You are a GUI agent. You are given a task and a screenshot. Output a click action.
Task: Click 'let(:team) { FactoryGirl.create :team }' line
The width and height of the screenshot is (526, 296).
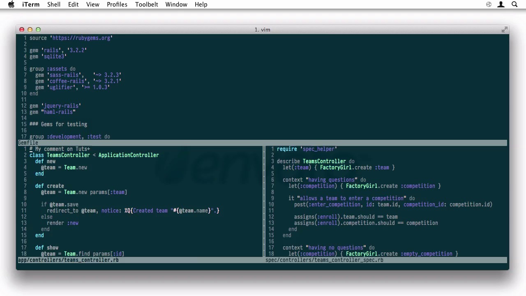click(339, 167)
